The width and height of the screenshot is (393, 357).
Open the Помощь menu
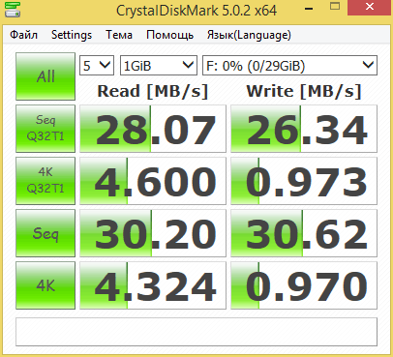click(169, 35)
